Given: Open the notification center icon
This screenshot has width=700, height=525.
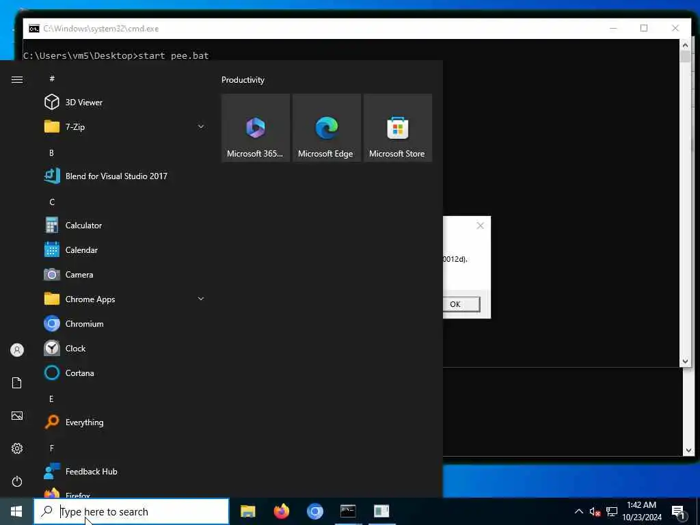Looking at the screenshot, I should [x=679, y=511].
